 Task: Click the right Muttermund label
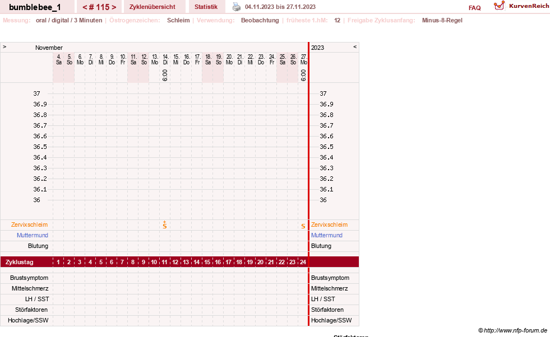(326, 236)
